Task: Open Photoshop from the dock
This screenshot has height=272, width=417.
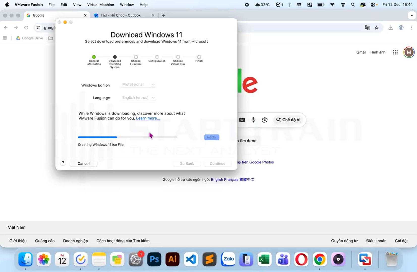Action: 154,259
